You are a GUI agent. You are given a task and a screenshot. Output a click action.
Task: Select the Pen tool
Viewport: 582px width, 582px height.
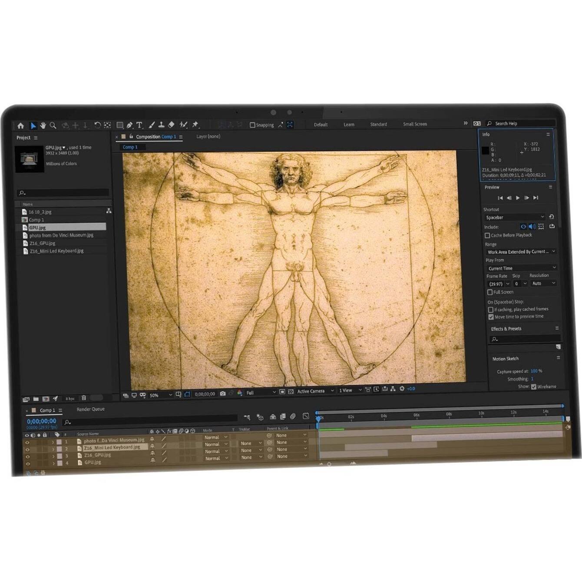pyautogui.click(x=129, y=125)
